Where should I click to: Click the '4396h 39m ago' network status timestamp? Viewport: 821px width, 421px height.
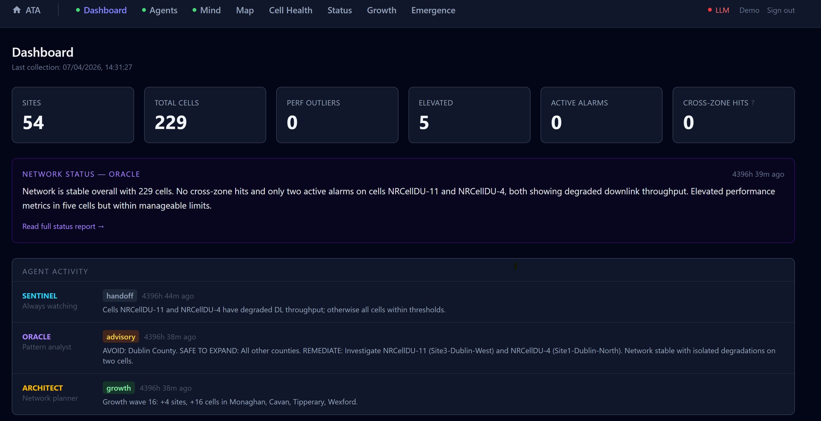click(758, 174)
